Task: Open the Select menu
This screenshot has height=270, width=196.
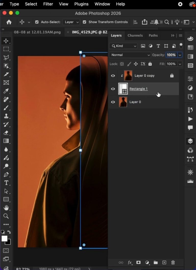Action: point(31,4)
